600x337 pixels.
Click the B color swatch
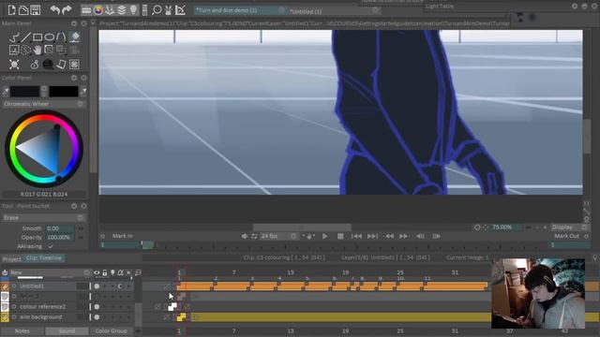tap(64, 92)
